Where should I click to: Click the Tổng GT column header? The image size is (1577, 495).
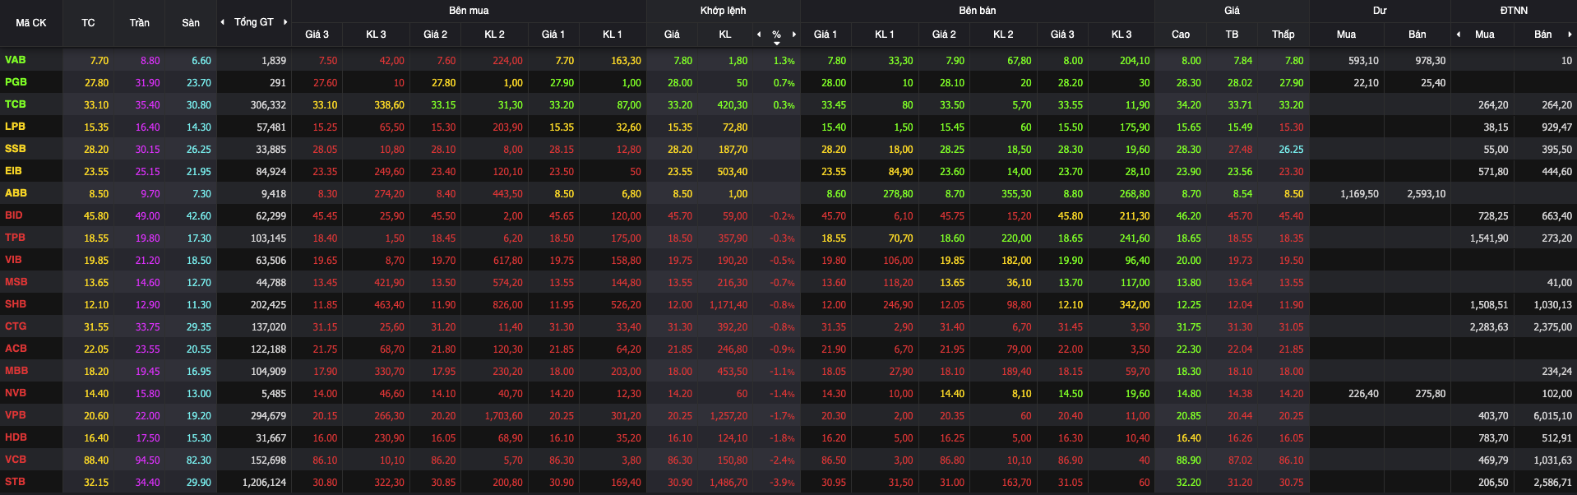point(253,22)
